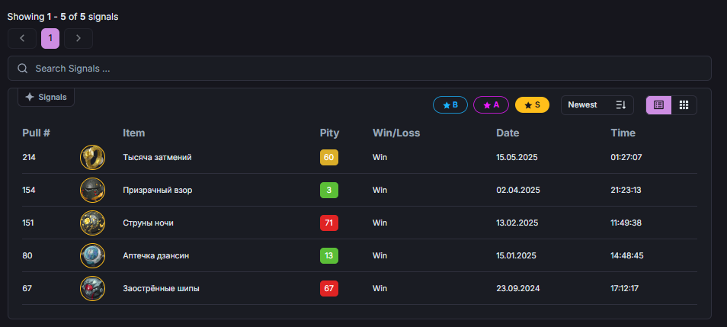Click date 02.04.2025
The width and height of the screenshot is (727, 327).
coord(518,190)
